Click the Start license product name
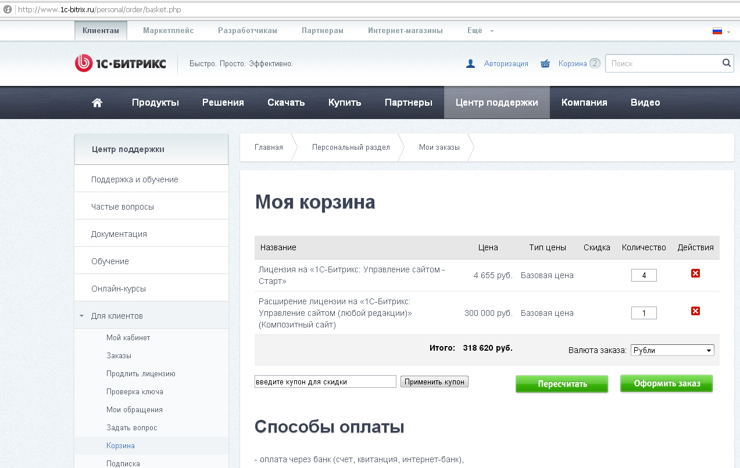740x468 pixels. [352, 275]
